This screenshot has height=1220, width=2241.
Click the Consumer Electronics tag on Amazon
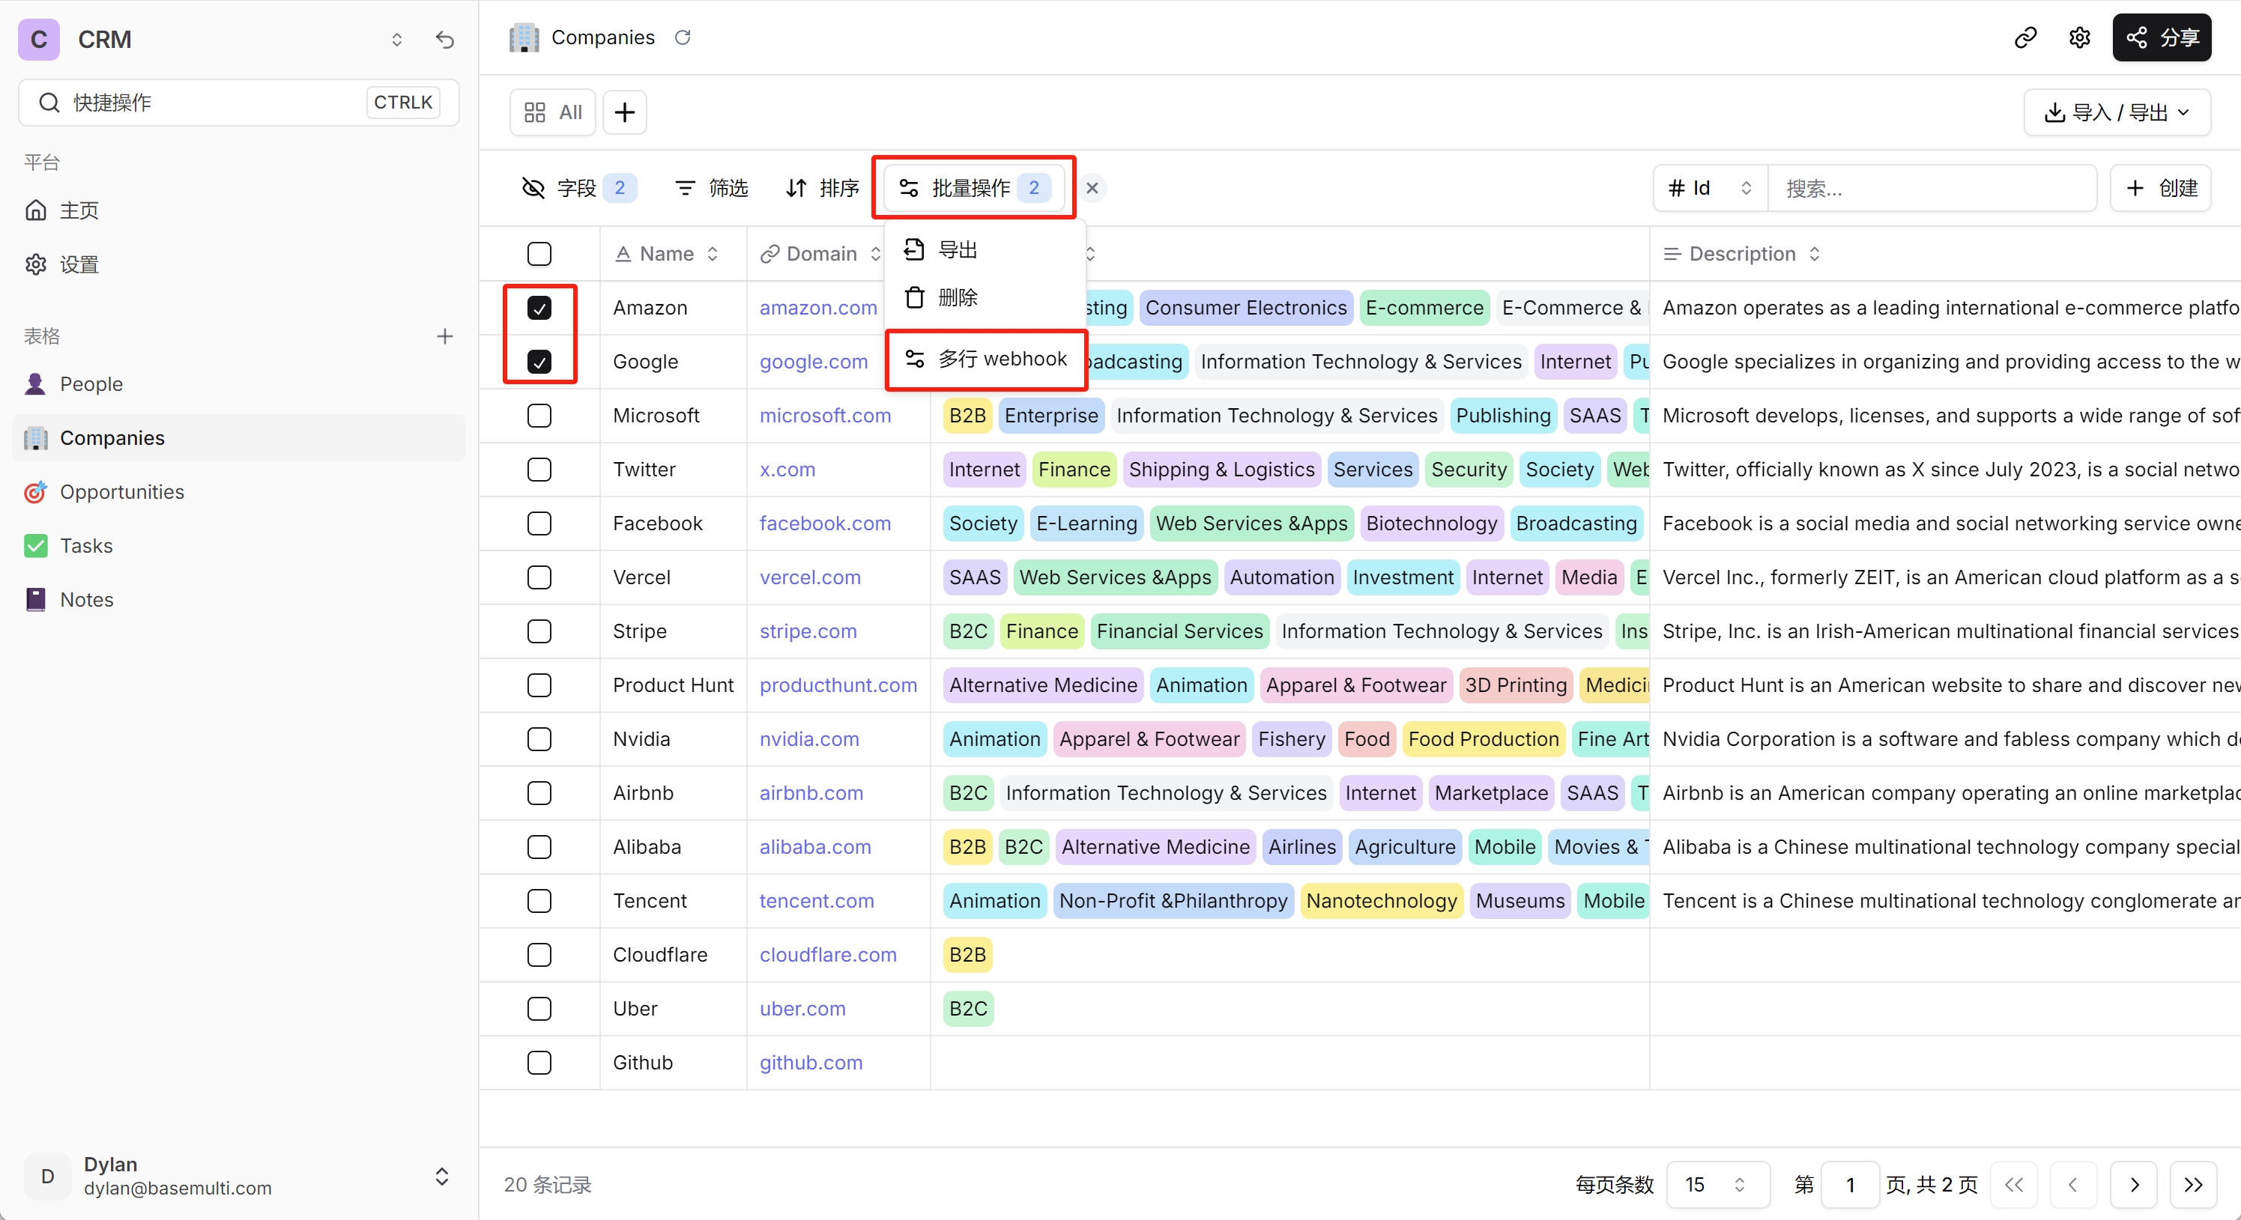click(x=1245, y=308)
